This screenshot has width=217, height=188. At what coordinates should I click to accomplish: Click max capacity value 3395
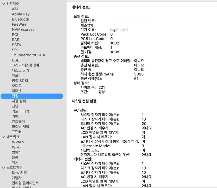(x=139, y=74)
